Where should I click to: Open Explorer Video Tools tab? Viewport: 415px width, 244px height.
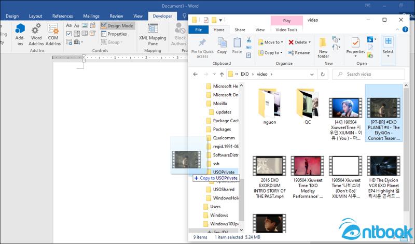[x=286, y=30]
